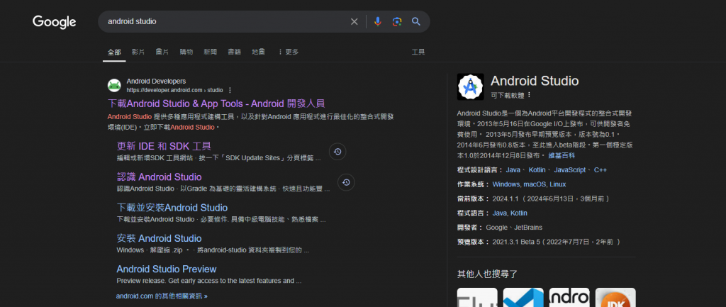
Task: Expand the 更多 menu
Action: point(288,52)
